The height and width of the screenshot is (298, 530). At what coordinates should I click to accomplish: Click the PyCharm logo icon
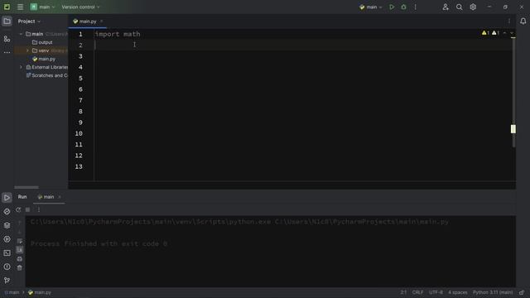pos(7,7)
